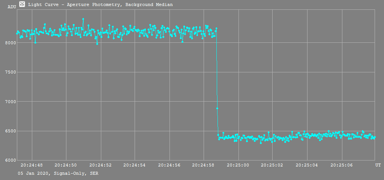
Task: Click the 7500 y-axis tick label
Action: click(x=10, y=72)
